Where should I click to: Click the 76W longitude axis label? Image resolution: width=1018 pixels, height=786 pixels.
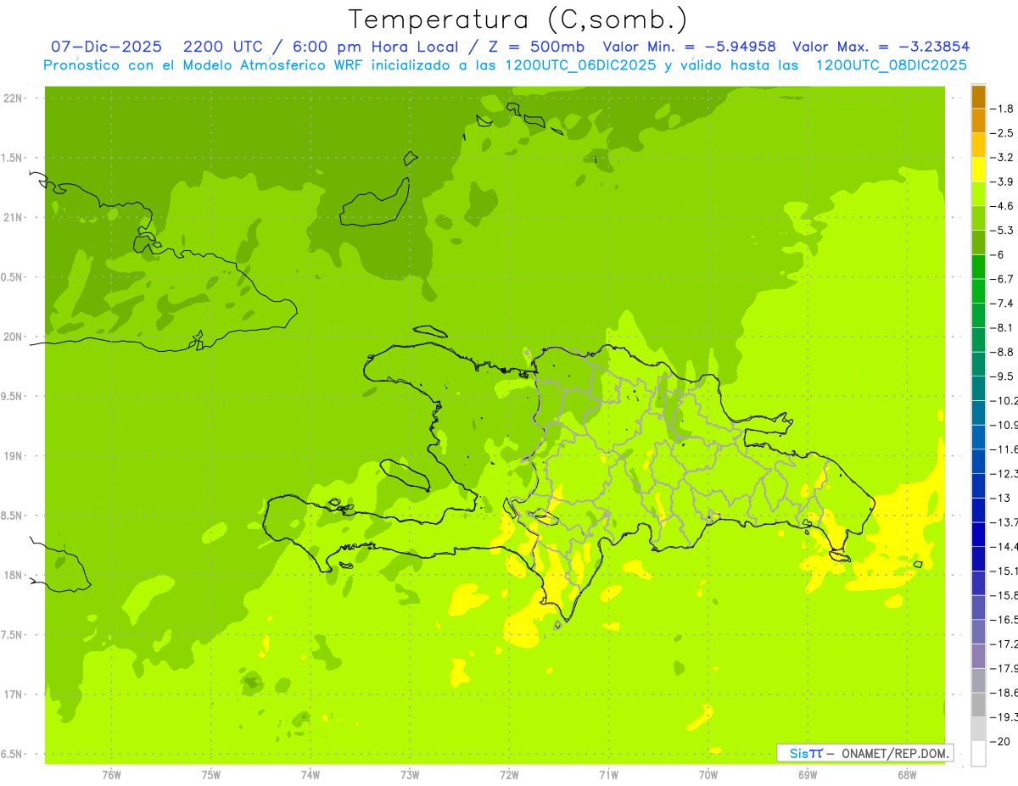coord(111,775)
